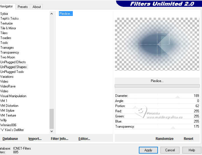Image resolution: width=202 pixels, height=155 pixels.
Task: Adjust the Portion slider
Action: 157,106
